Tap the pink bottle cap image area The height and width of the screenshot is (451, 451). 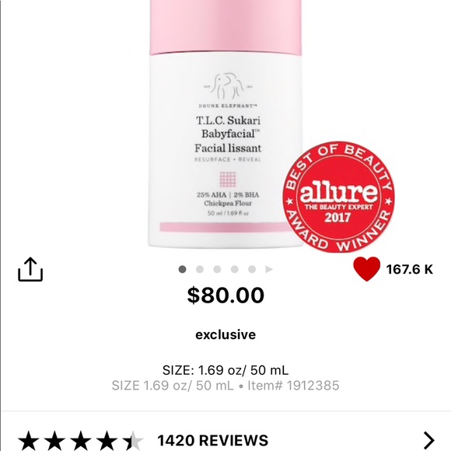pyautogui.click(x=226, y=27)
